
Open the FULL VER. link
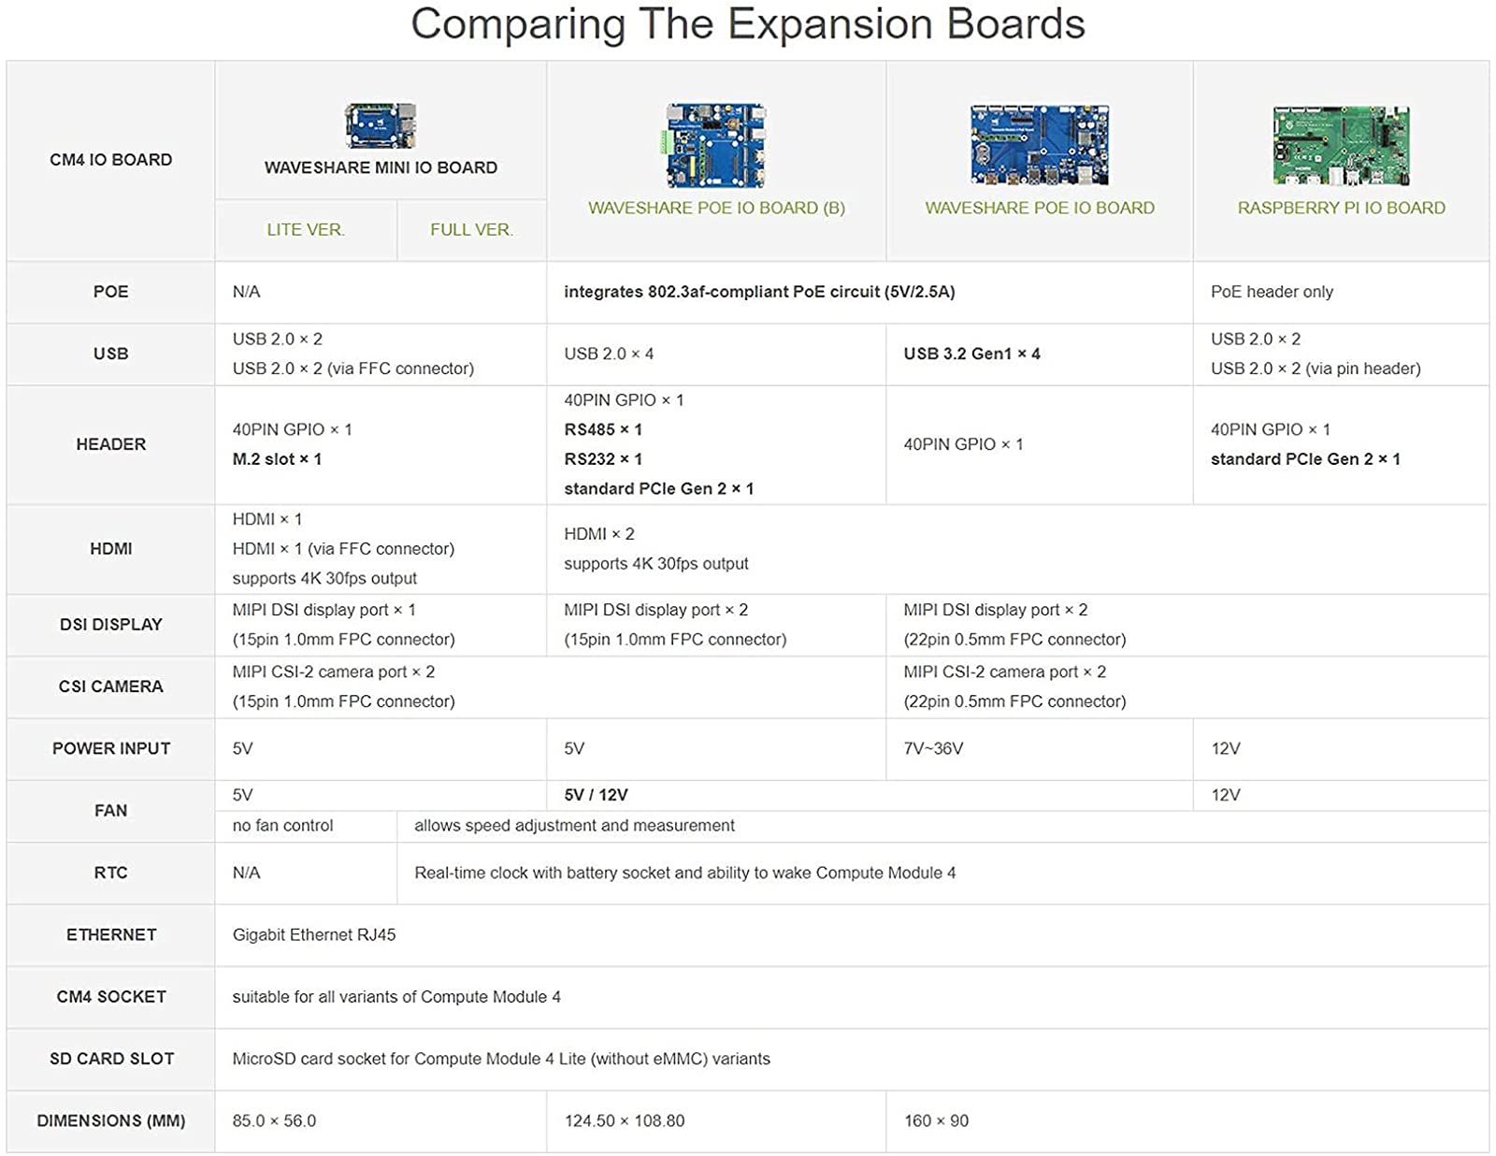[471, 230]
